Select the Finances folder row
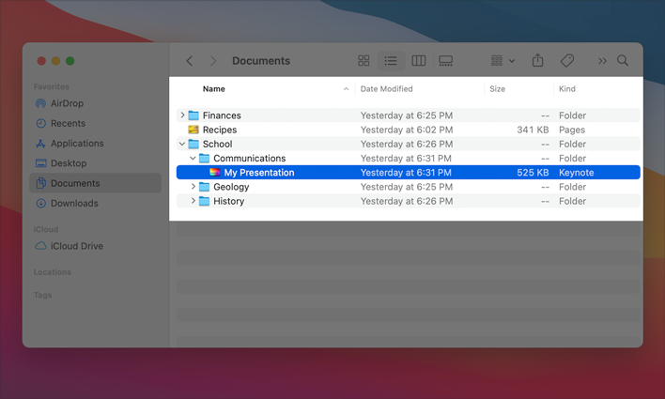This screenshot has width=665, height=399. (x=408, y=115)
